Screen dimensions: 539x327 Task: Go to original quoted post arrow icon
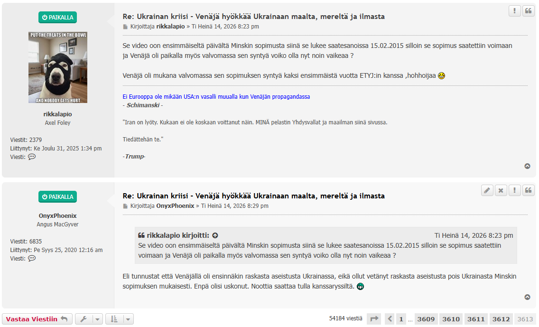(215, 235)
